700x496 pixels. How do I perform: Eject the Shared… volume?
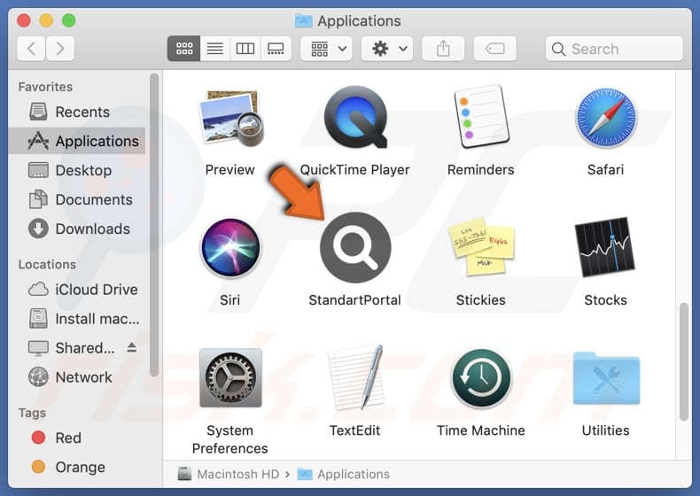132,347
